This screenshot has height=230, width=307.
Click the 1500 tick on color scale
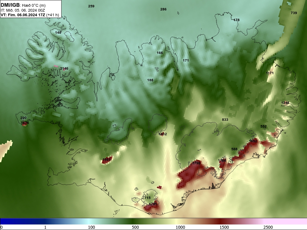pos(224,227)
